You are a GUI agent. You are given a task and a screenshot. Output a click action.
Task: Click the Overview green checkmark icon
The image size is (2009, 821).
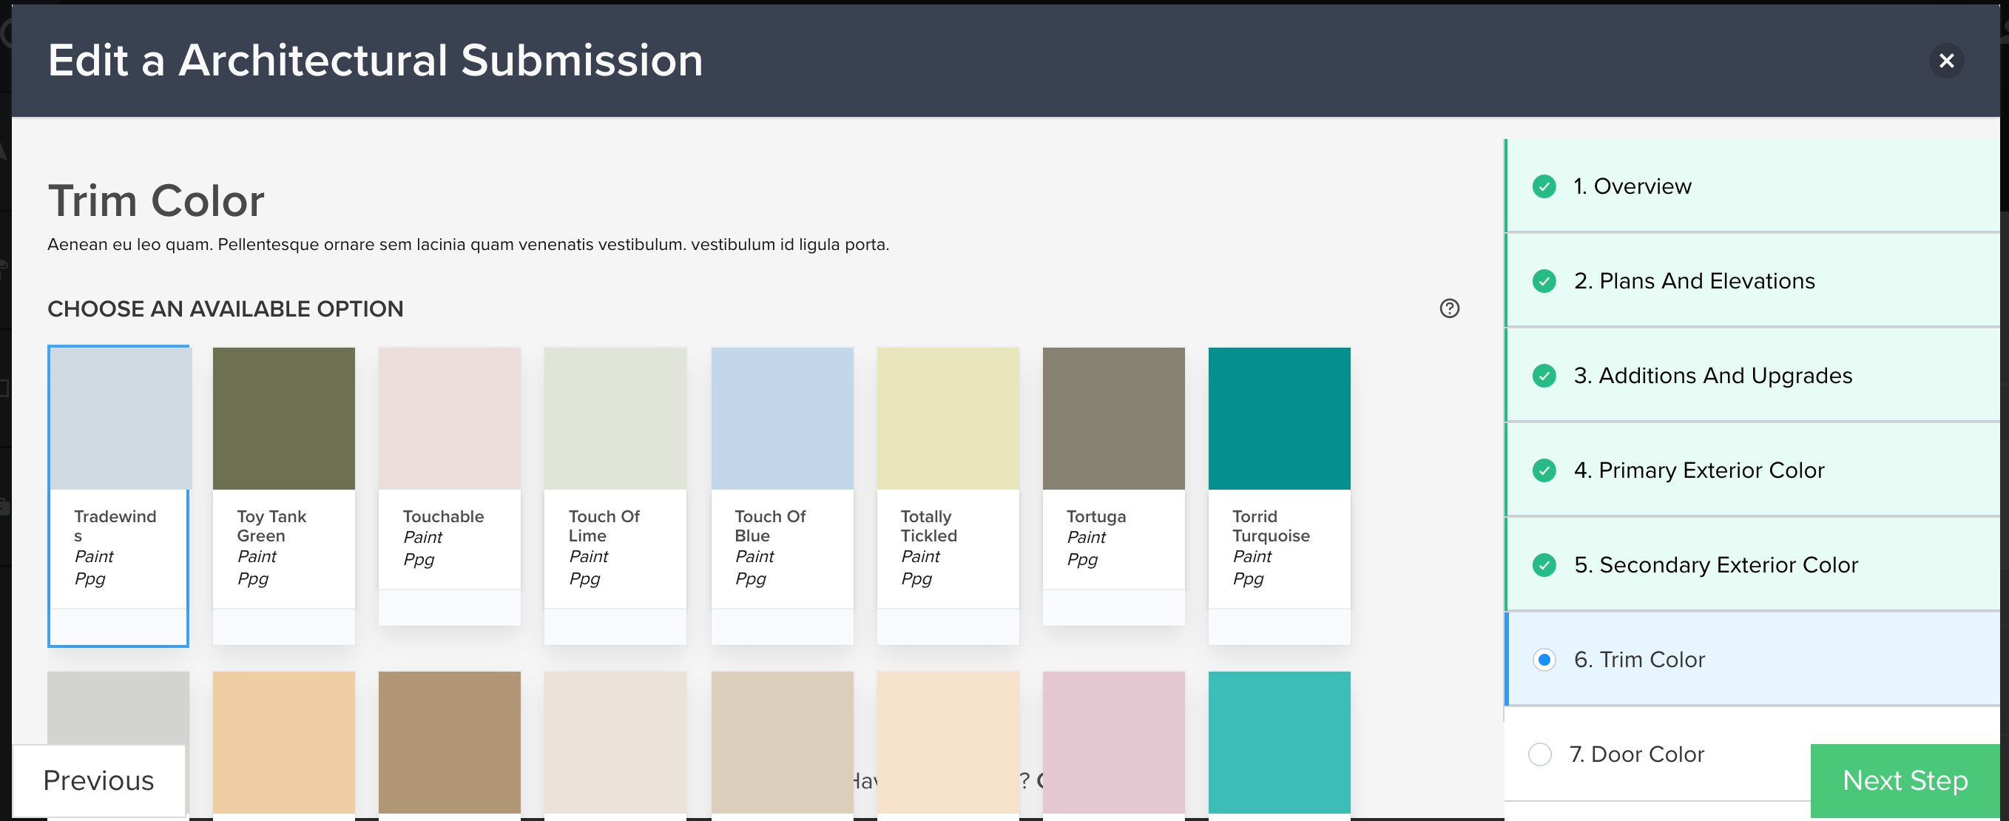click(x=1544, y=186)
